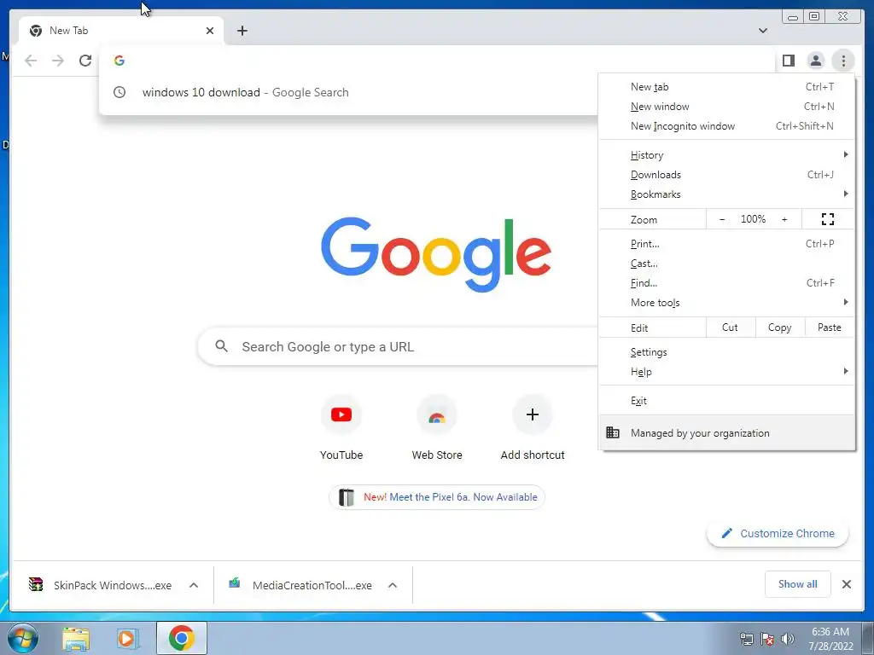
Task: Select windows 10 download search suggestion
Action: point(348,92)
